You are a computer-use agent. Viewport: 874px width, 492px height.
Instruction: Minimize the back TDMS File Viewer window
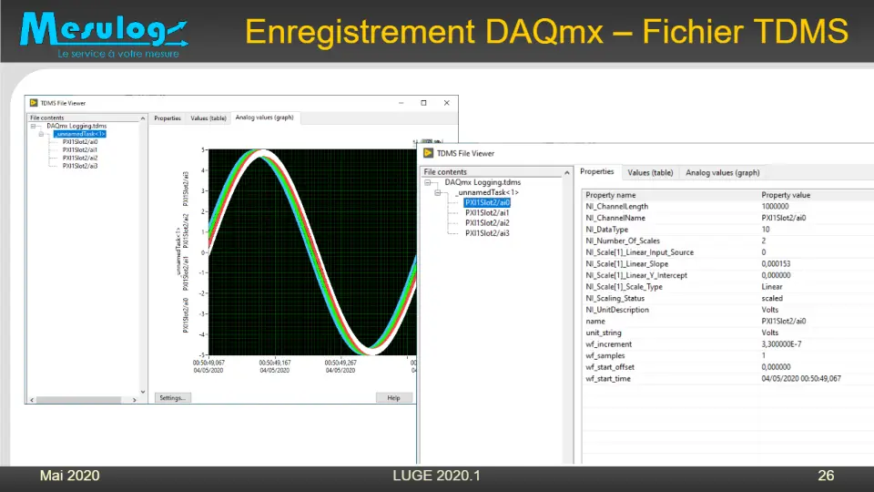tap(401, 103)
